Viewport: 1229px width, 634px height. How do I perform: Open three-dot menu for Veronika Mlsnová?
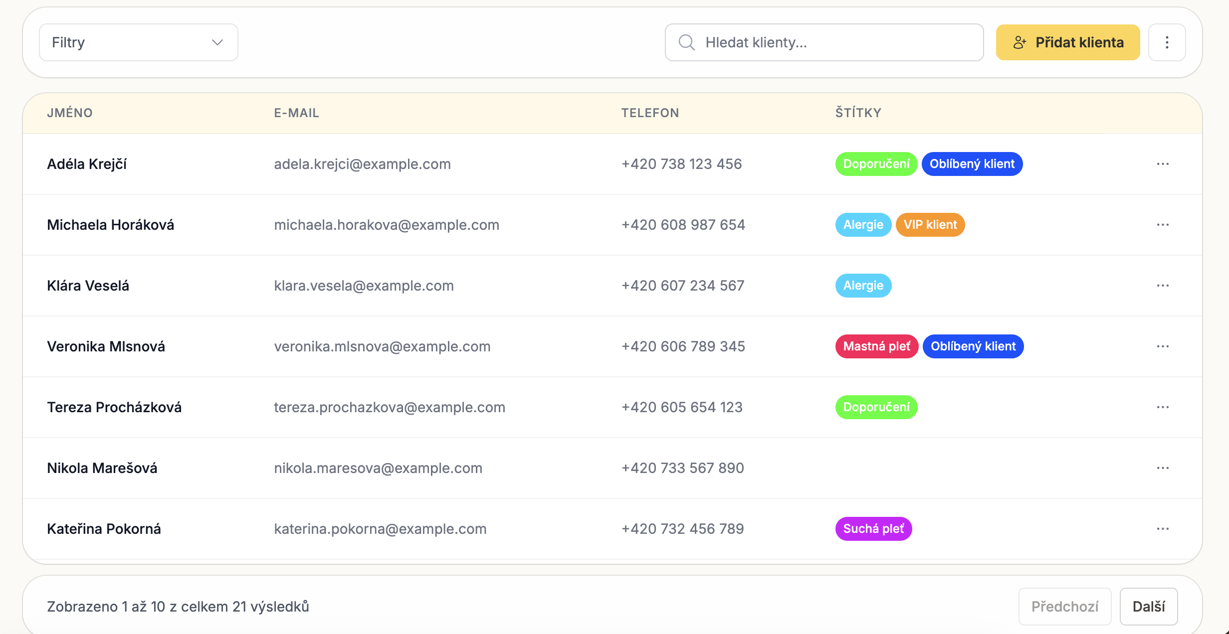tap(1163, 346)
